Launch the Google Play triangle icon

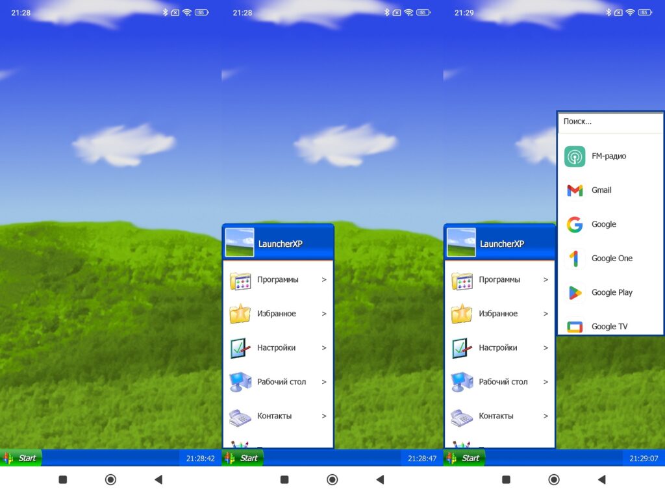[x=575, y=292]
